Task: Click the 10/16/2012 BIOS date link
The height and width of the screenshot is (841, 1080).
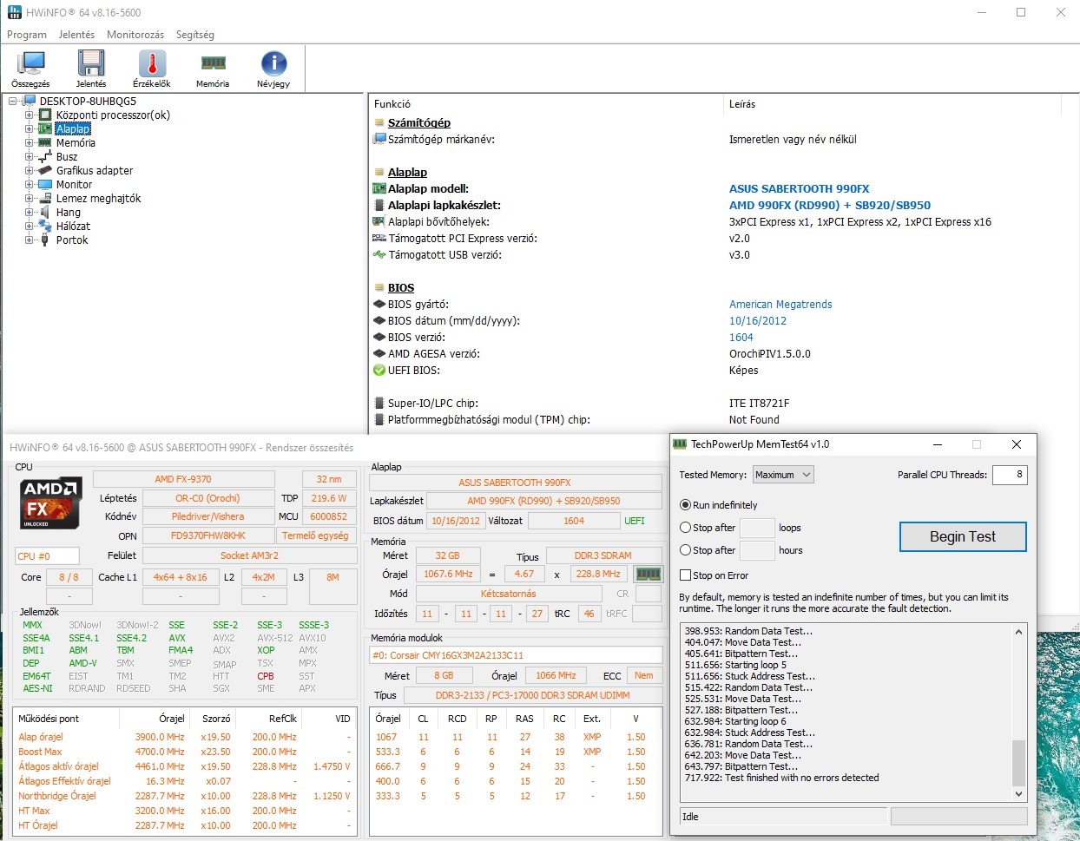Action: point(758,320)
